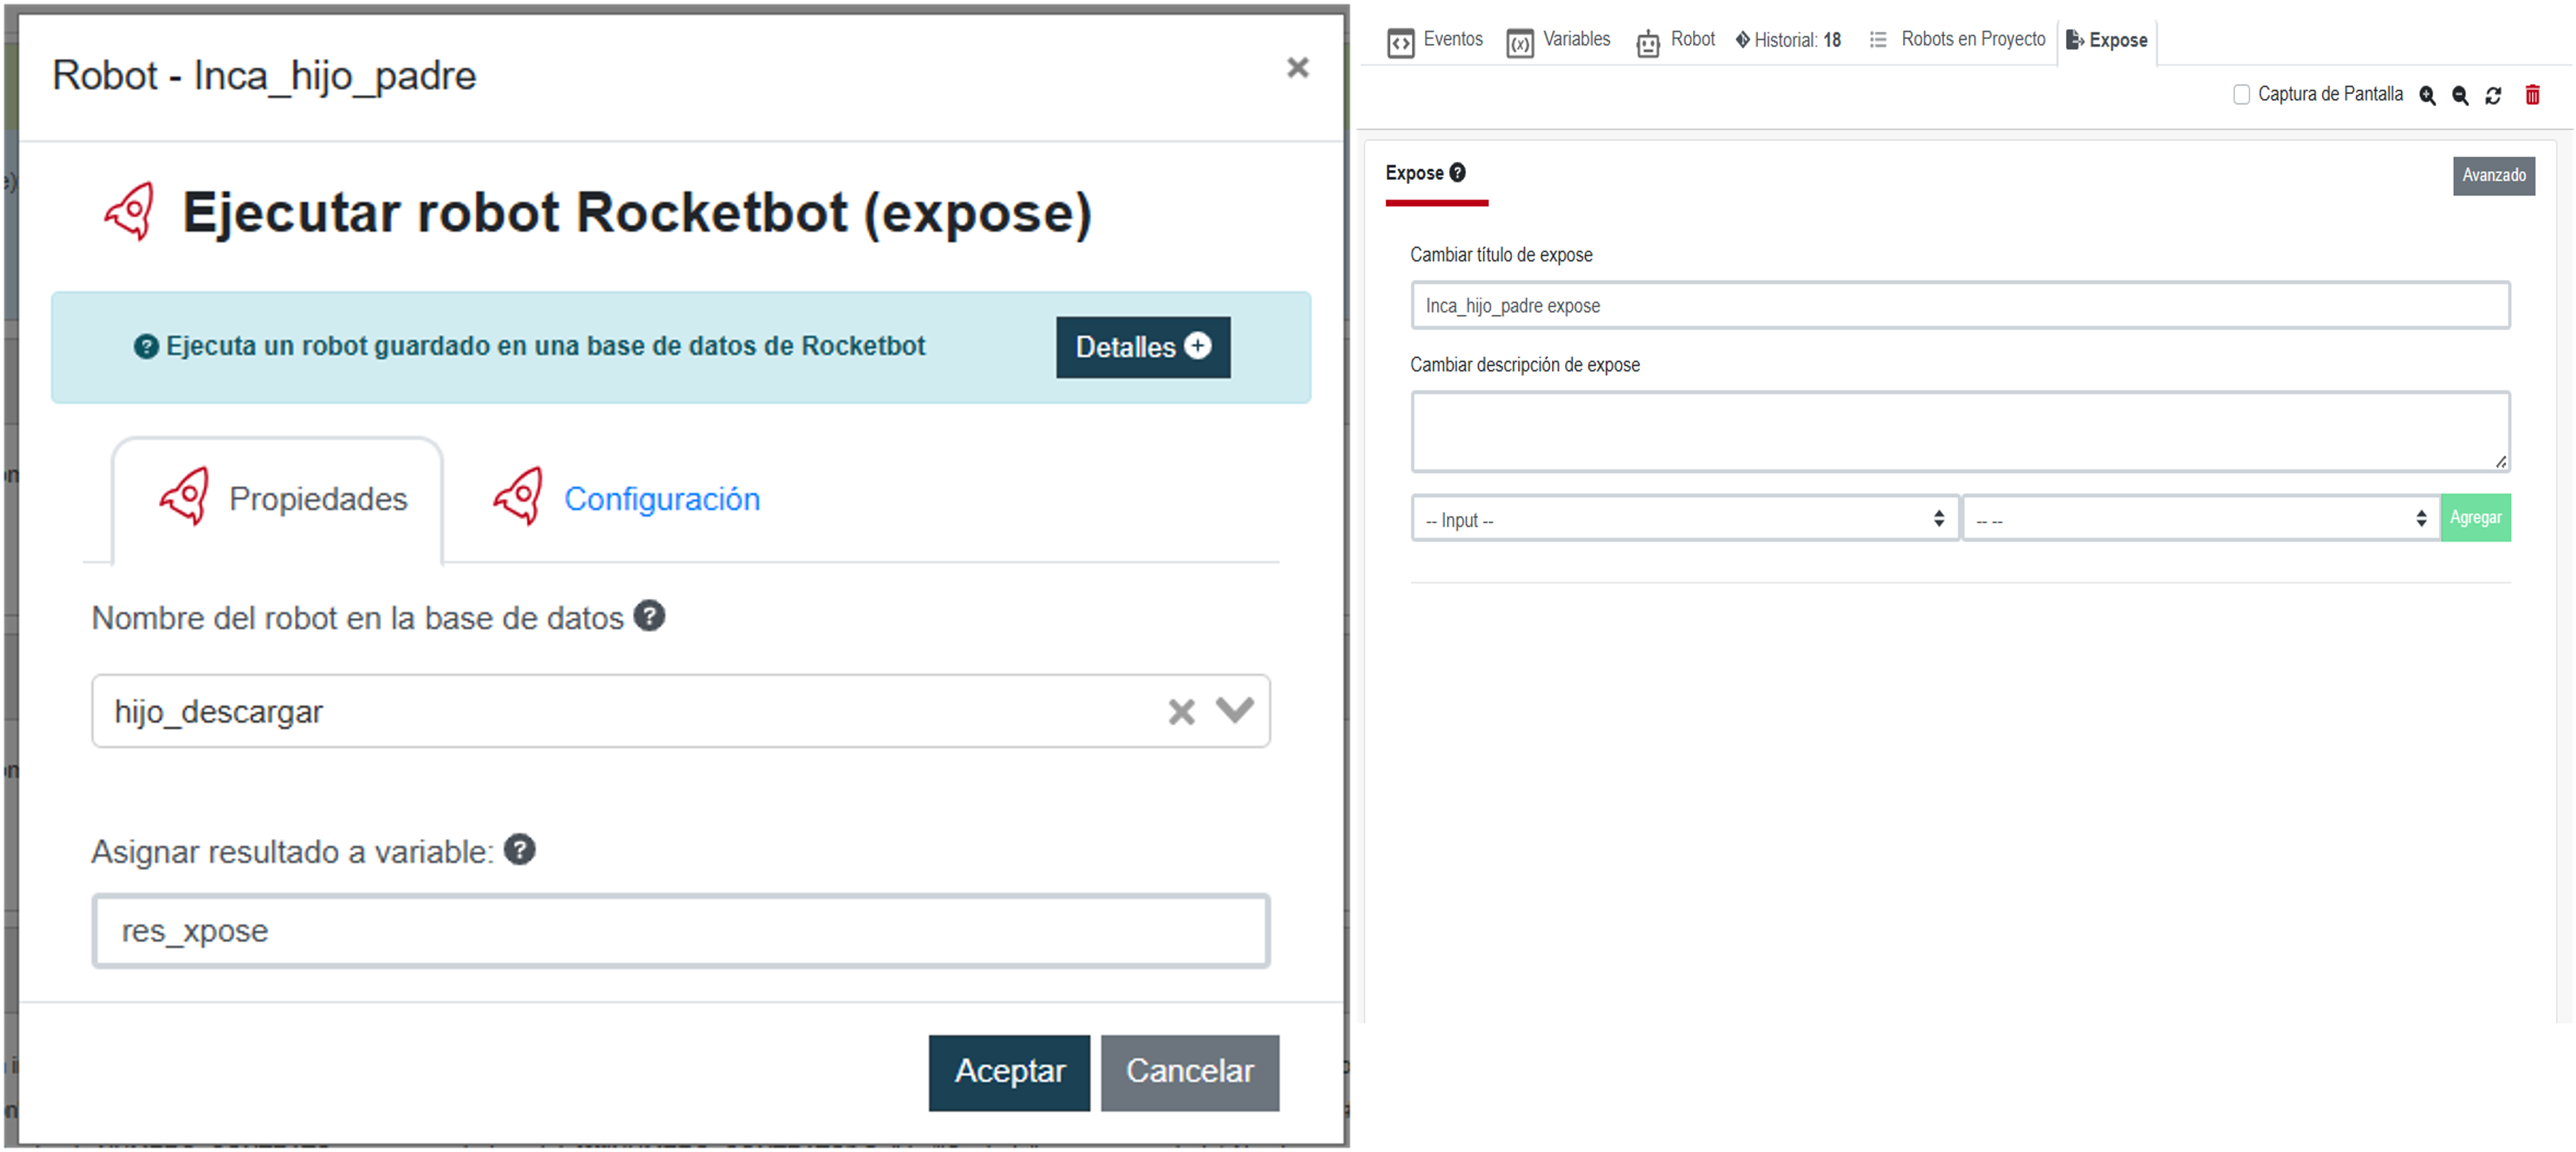This screenshot has height=1152, width=2576.
Task: Click the red trash delete icon
Action: [2533, 95]
